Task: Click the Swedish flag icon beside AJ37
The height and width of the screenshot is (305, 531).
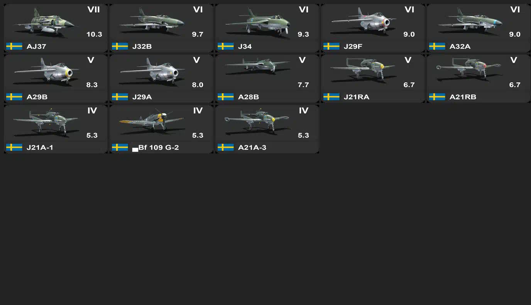Action: tap(14, 46)
